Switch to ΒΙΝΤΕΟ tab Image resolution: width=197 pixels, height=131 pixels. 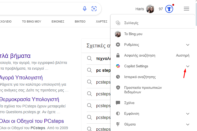80,21
